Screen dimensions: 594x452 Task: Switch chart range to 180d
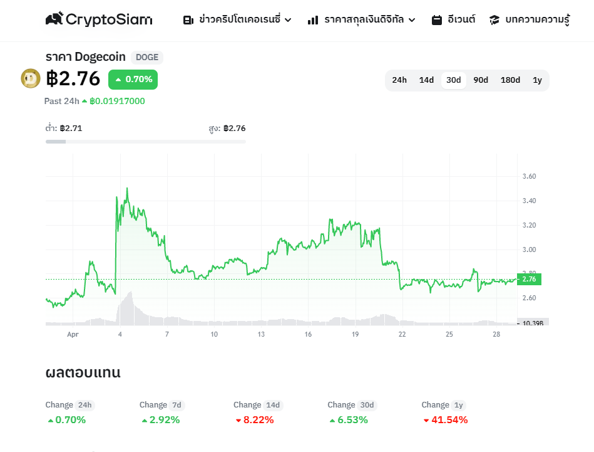coord(510,80)
